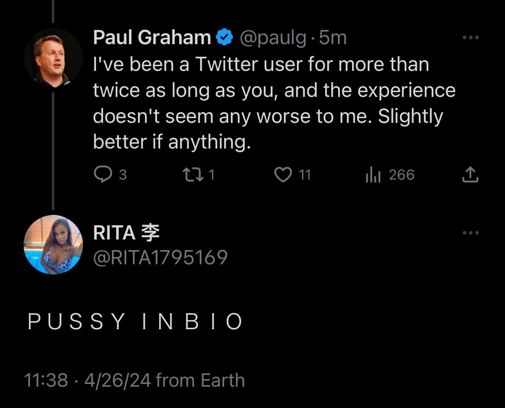505x408 pixels.
Task: Open Paul Graham's profile picture
Action: click(x=53, y=58)
